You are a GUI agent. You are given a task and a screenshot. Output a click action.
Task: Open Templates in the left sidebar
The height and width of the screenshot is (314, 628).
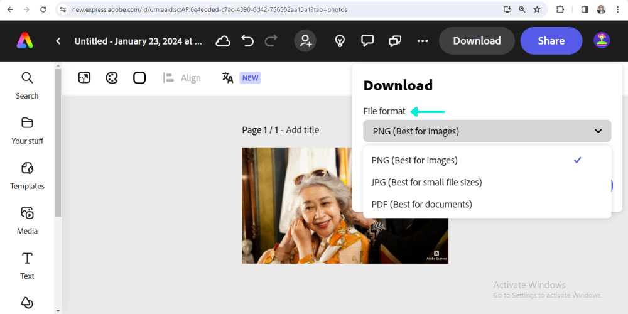pos(27,176)
